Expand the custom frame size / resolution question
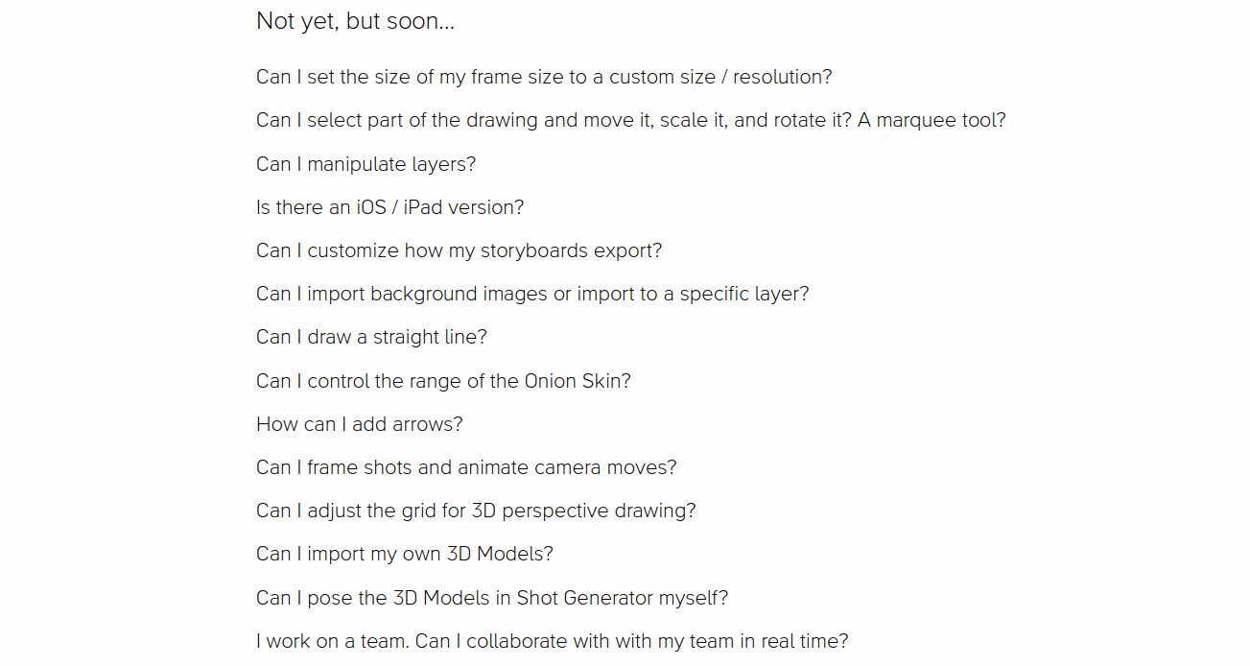 click(544, 77)
